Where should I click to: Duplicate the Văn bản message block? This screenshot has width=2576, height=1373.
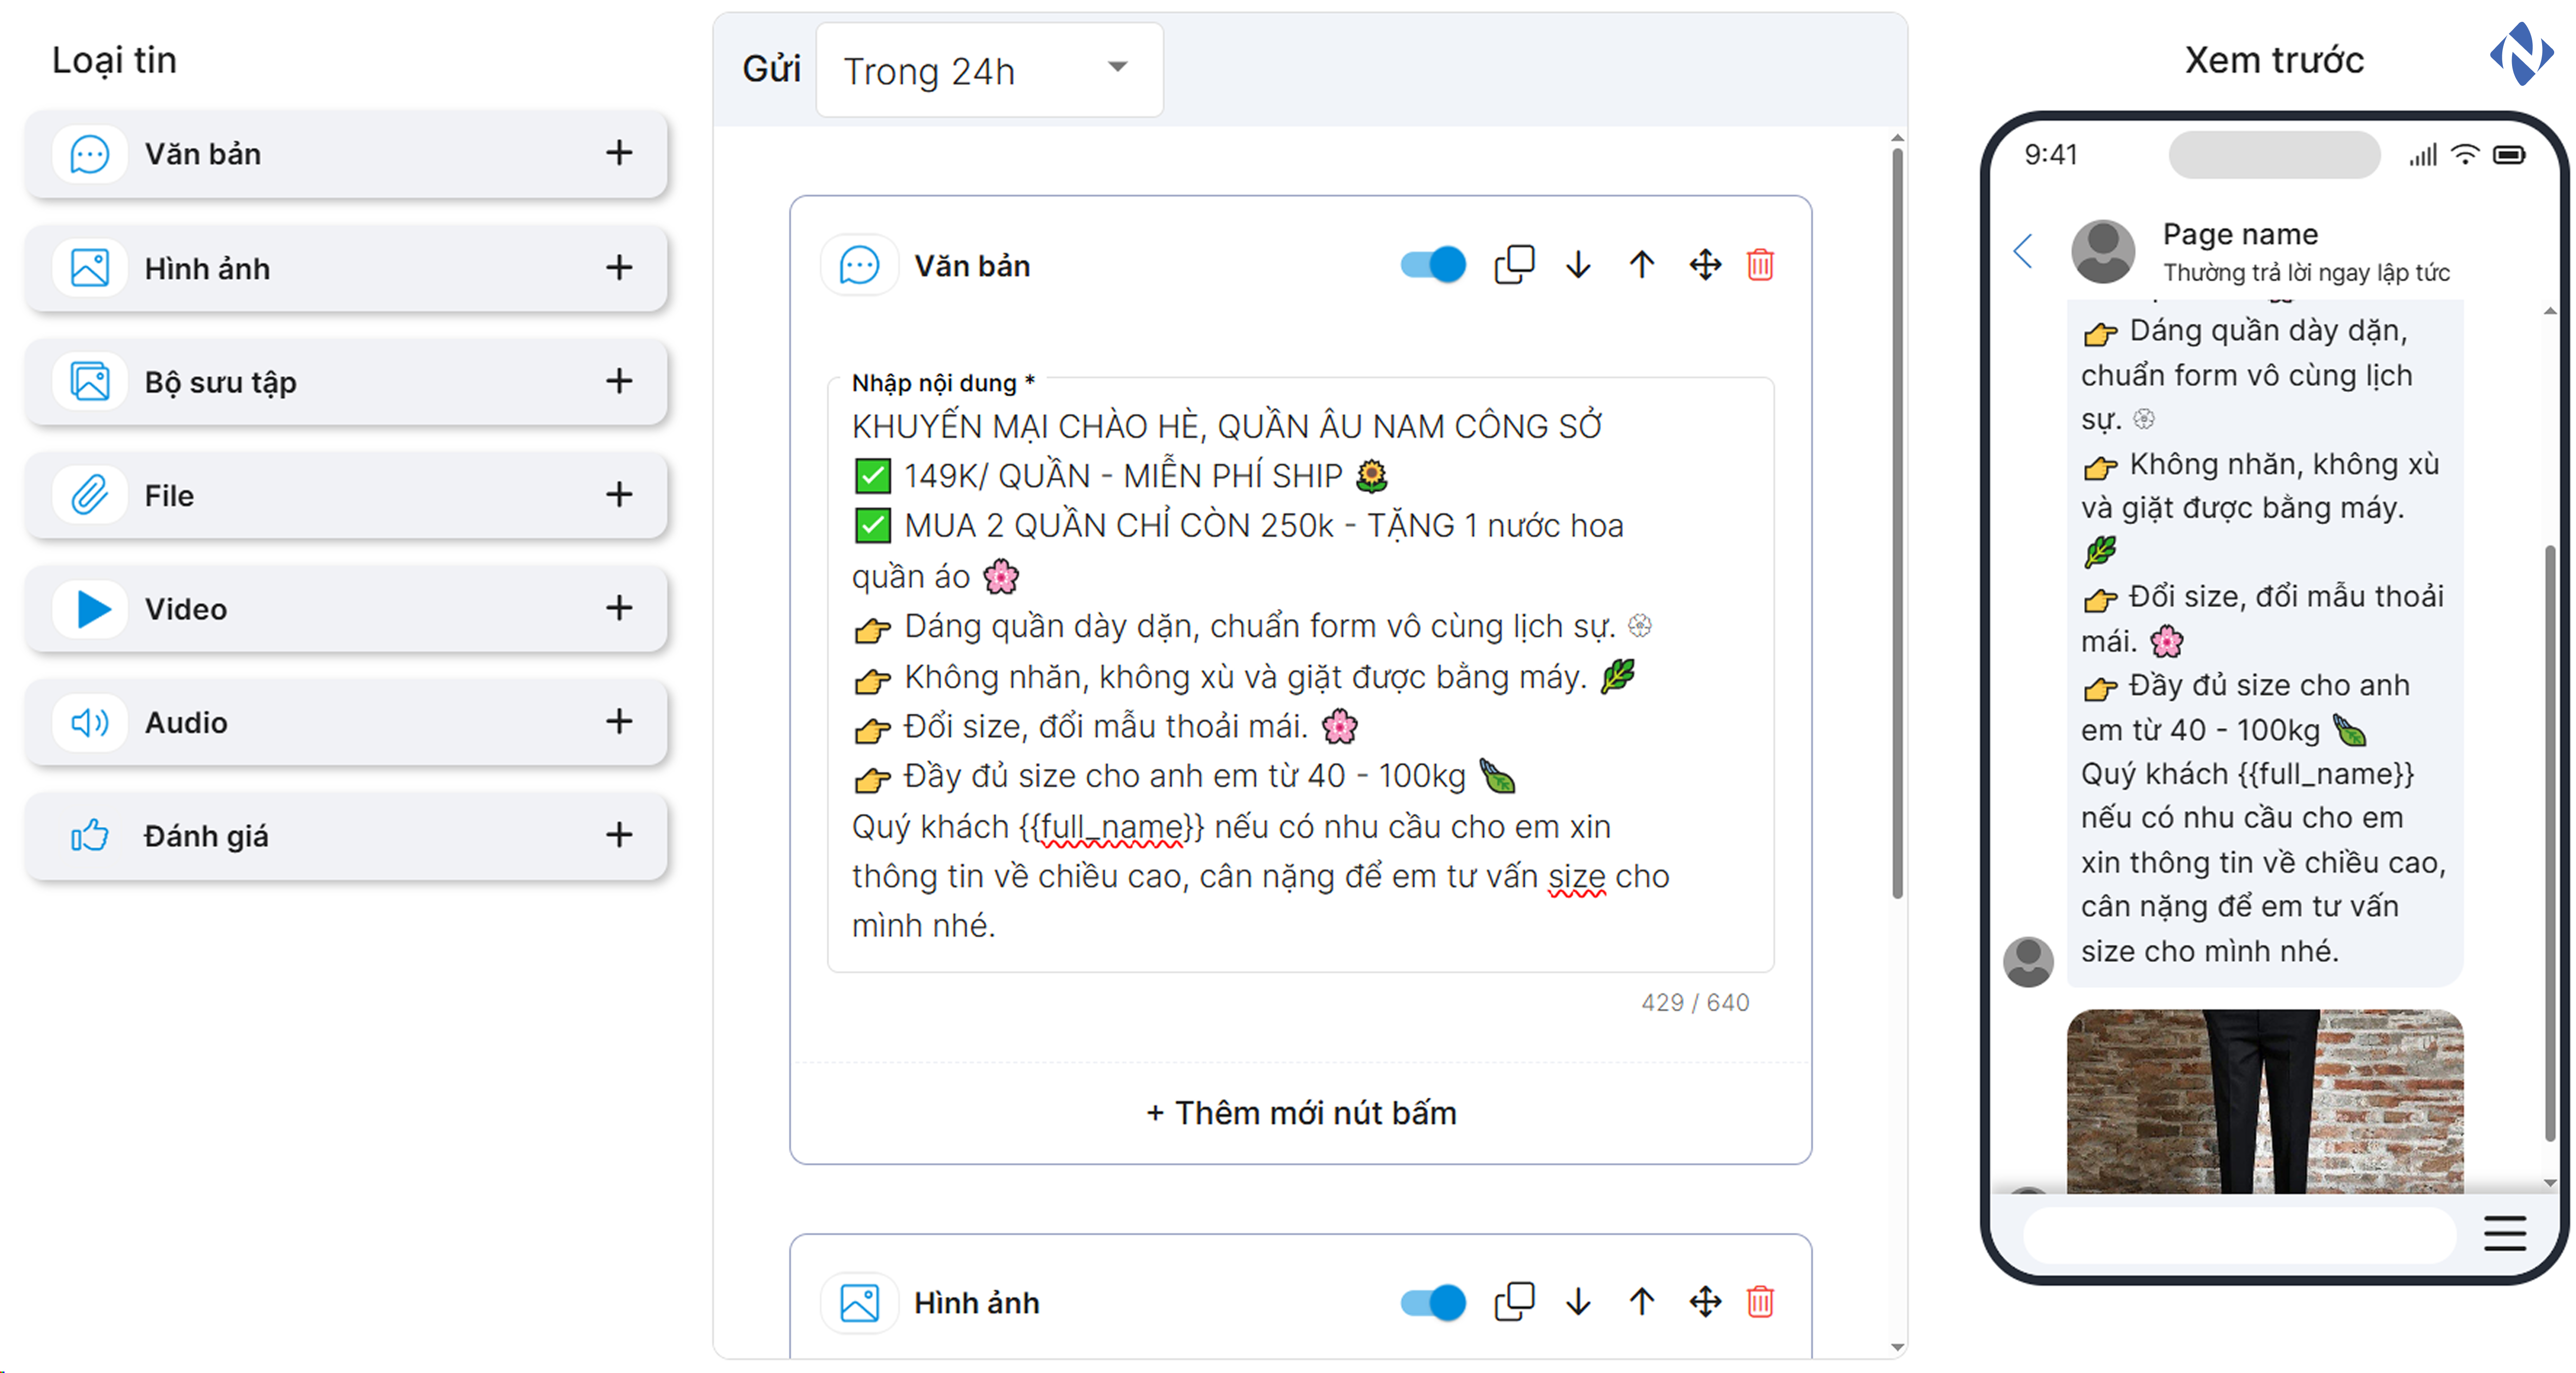click(x=1514, y=265)
